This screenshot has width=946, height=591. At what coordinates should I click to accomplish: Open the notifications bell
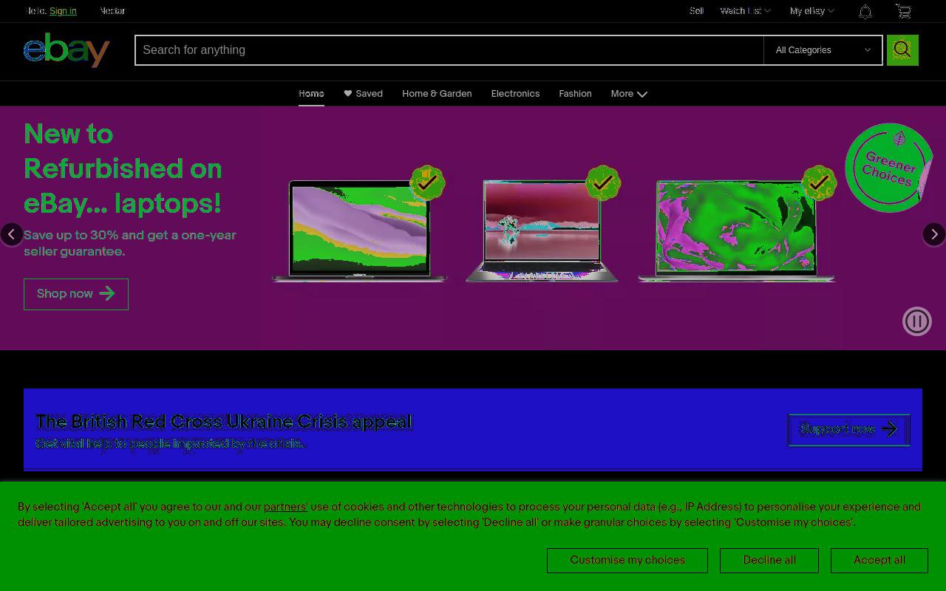coord(865,11)
